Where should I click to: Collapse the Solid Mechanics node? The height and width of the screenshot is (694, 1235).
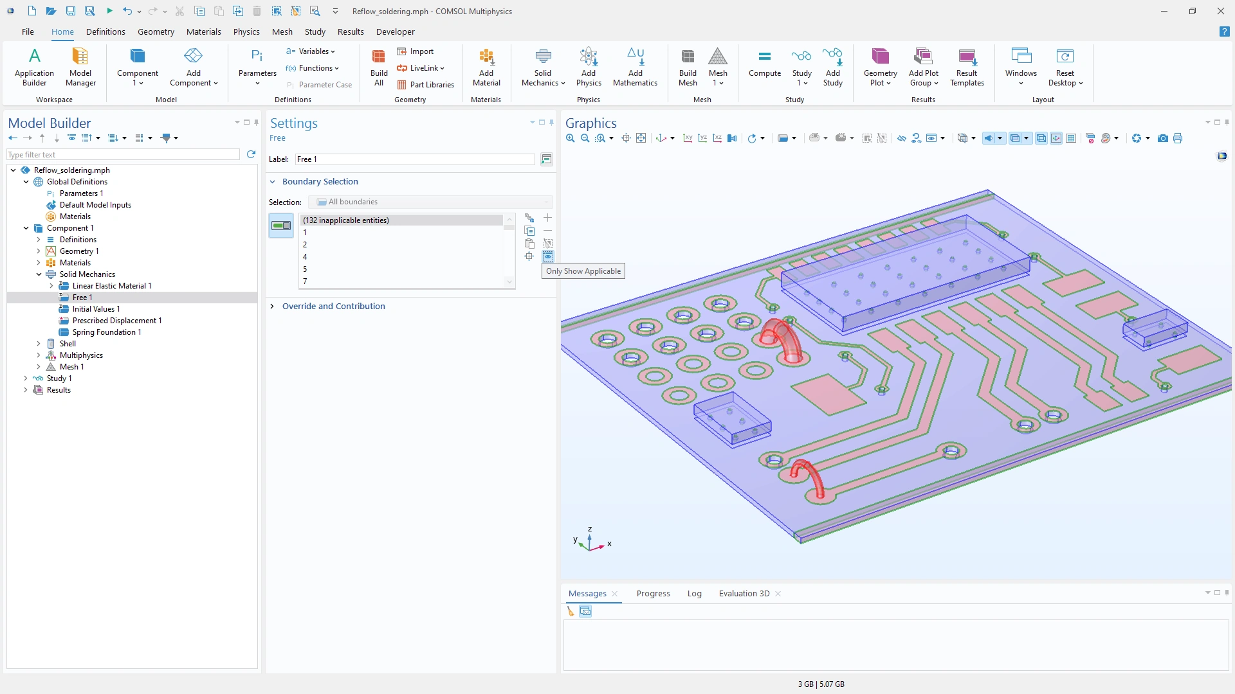39,274
